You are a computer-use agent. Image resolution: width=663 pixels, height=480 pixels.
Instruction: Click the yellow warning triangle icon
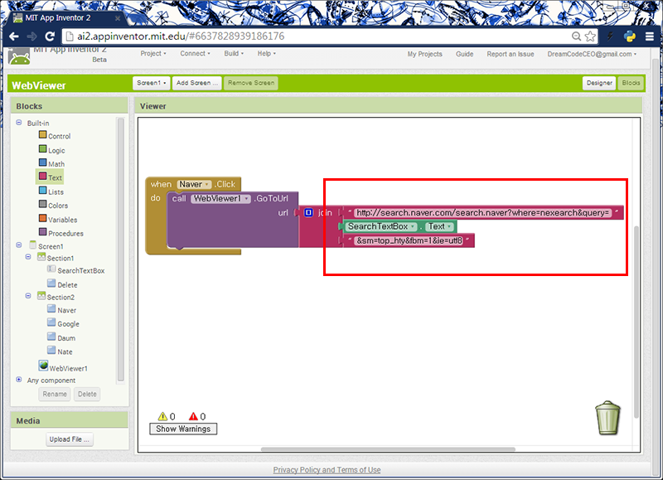162,416
